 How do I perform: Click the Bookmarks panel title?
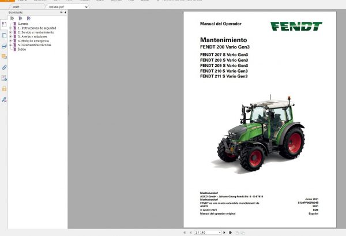(x=16, y=12)
